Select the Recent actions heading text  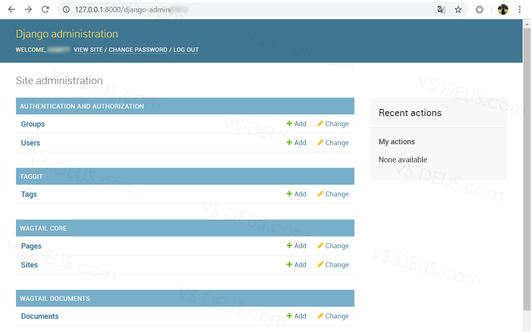(410, 113)
